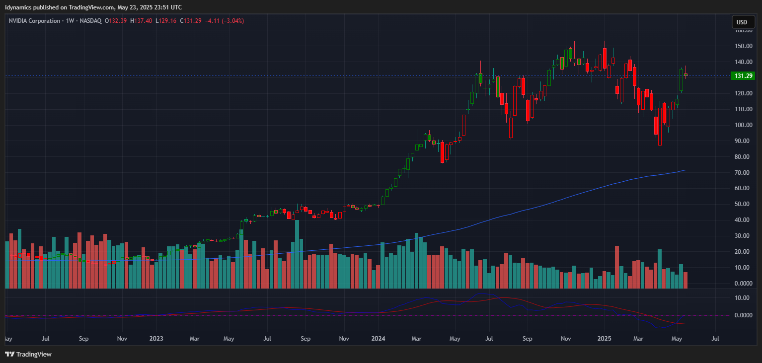Click the Sep 2024 time axis label
The width and height of the screenshot is (762, 363).
pyautogui.click(x=528, y=339)
